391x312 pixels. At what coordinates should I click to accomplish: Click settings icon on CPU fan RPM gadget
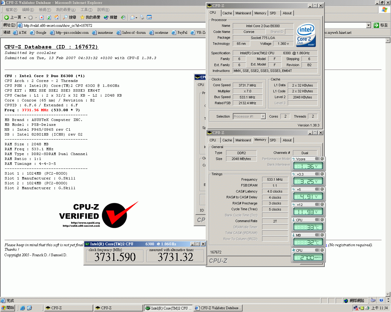point(317,250)
